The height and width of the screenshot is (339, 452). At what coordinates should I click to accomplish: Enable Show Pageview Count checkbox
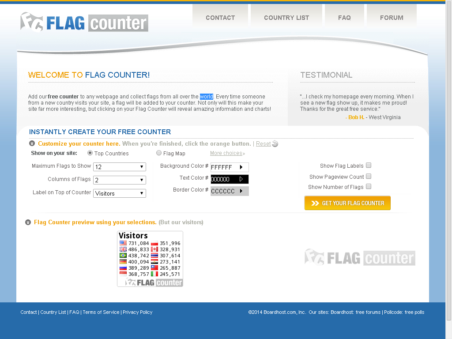point(369,176)
